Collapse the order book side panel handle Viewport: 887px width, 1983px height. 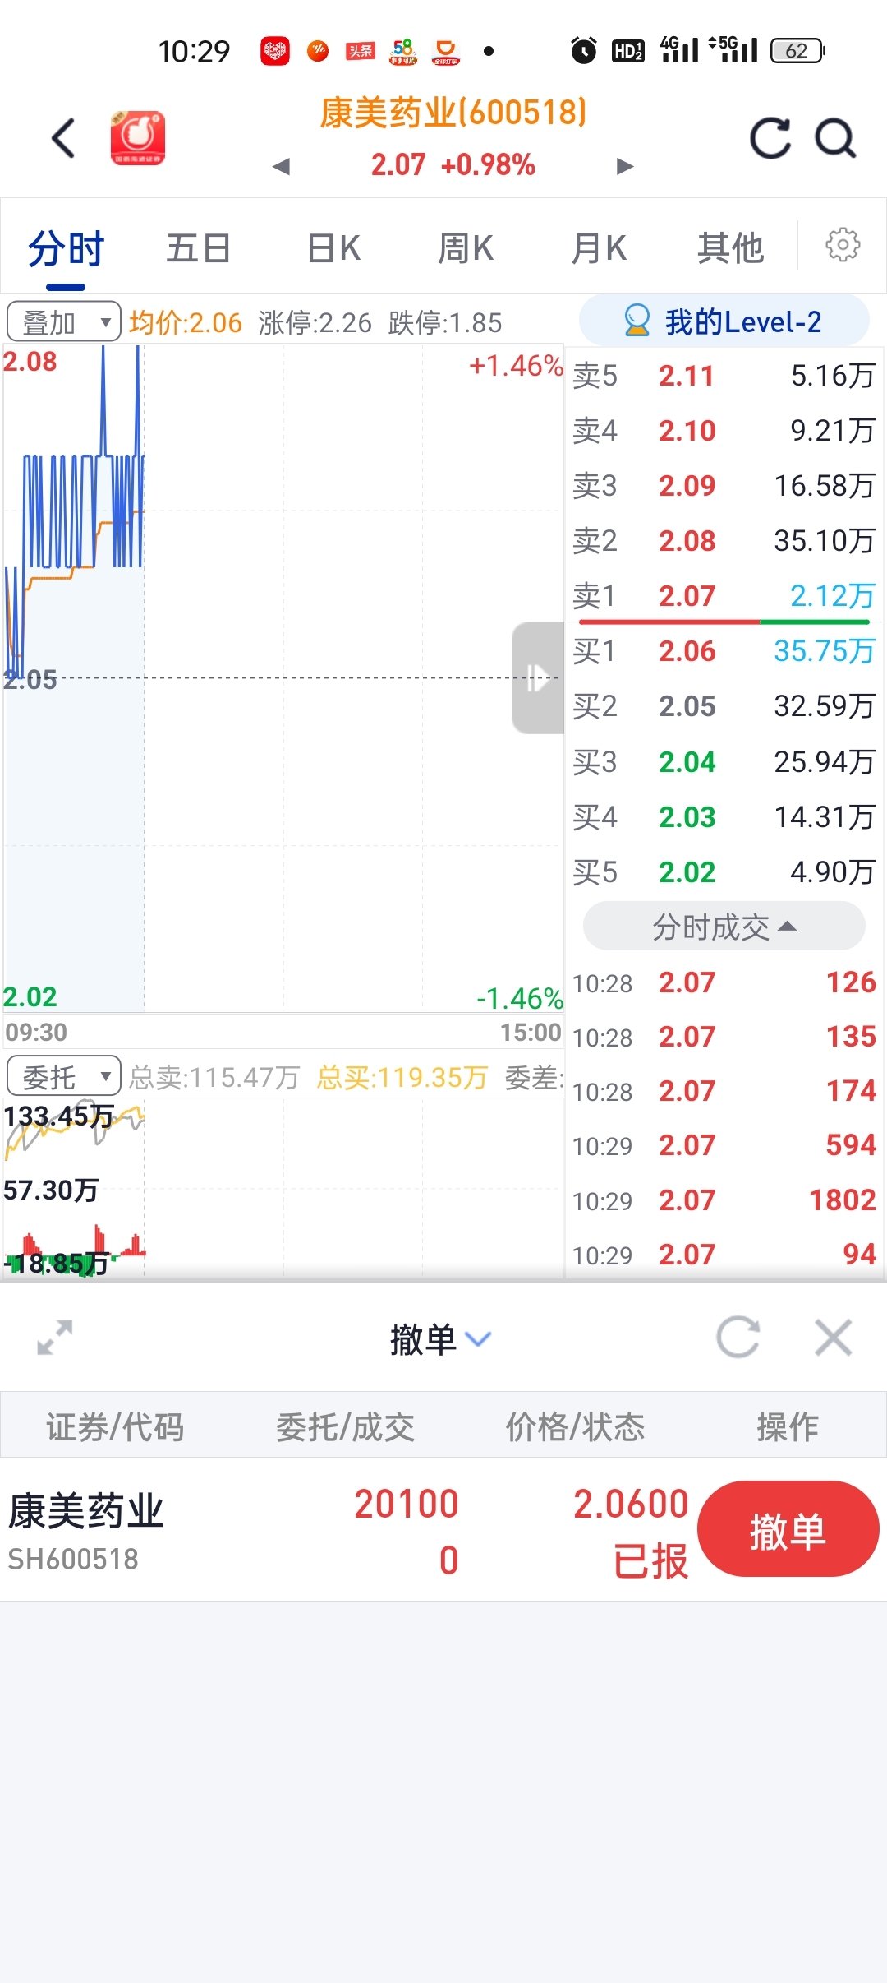click(x=538, y=678)
